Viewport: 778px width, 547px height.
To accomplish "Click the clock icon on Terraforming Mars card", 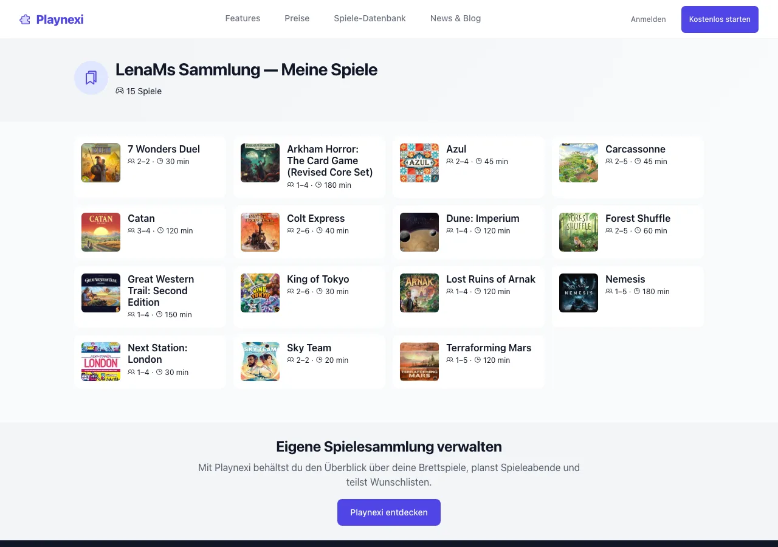I will pos(478,360).
